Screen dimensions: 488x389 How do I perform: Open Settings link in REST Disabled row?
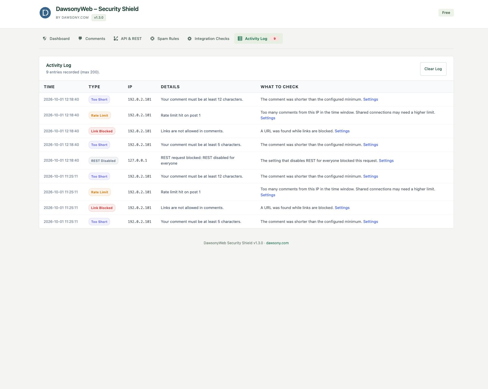(386, 161)
